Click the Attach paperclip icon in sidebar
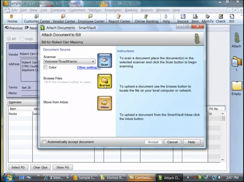 (236, 38)
